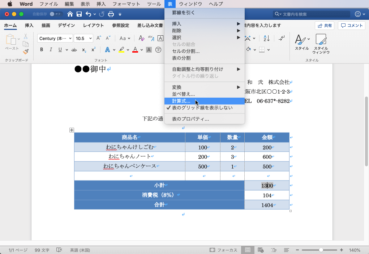Open the phonetic guide (ruby) icon

(x=151, y=38)
